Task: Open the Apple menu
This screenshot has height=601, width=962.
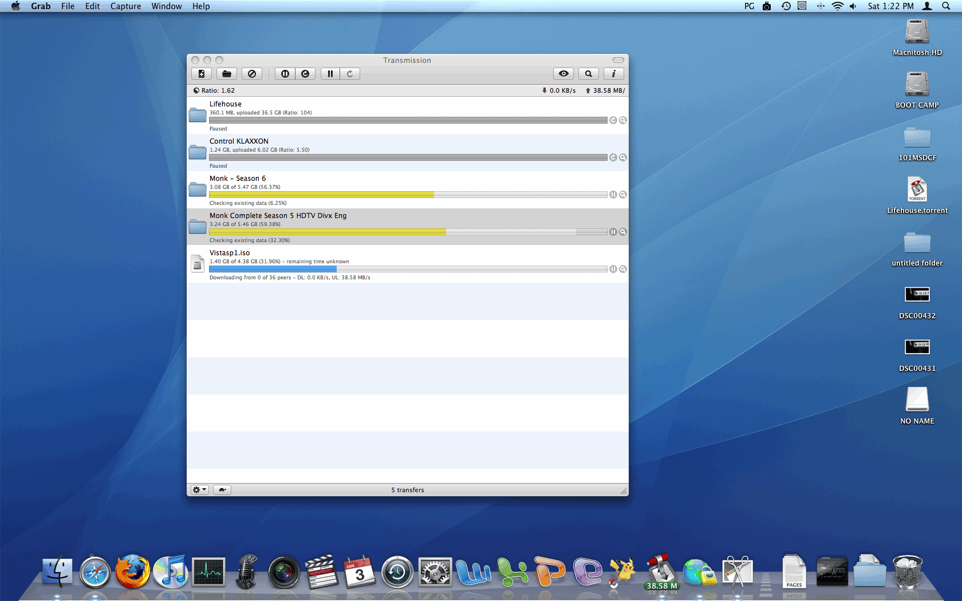Action: point(15,6)
